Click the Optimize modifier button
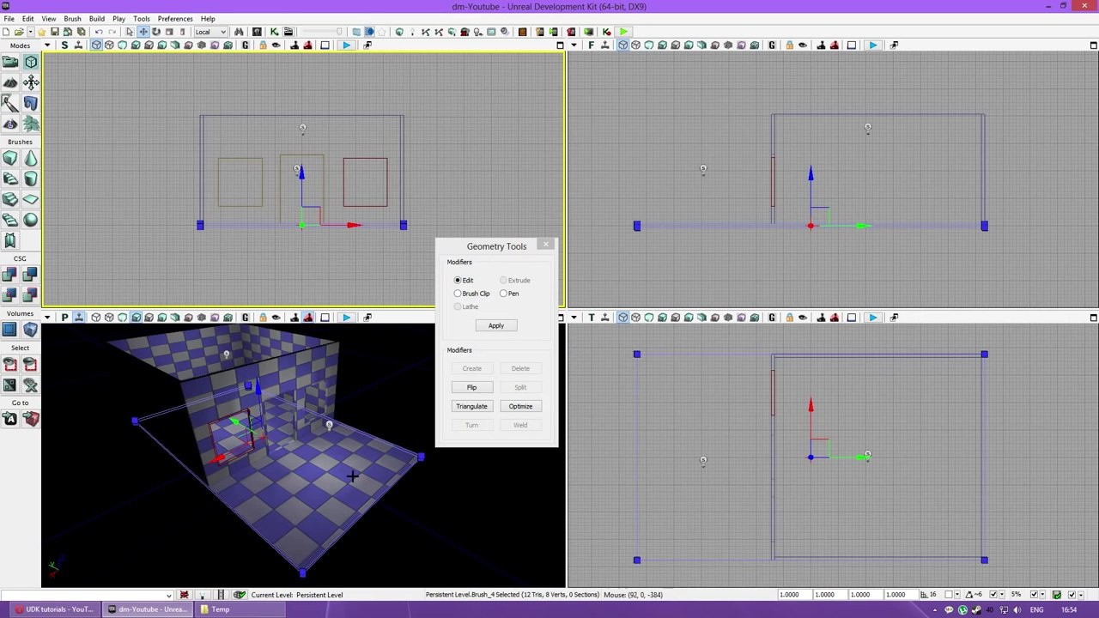 point(520,406)
